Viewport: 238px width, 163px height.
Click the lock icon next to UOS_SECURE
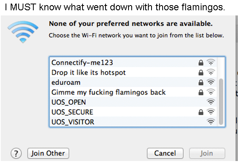(201, 112)
